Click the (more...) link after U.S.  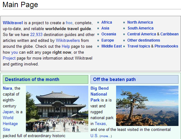pos(105,136)
